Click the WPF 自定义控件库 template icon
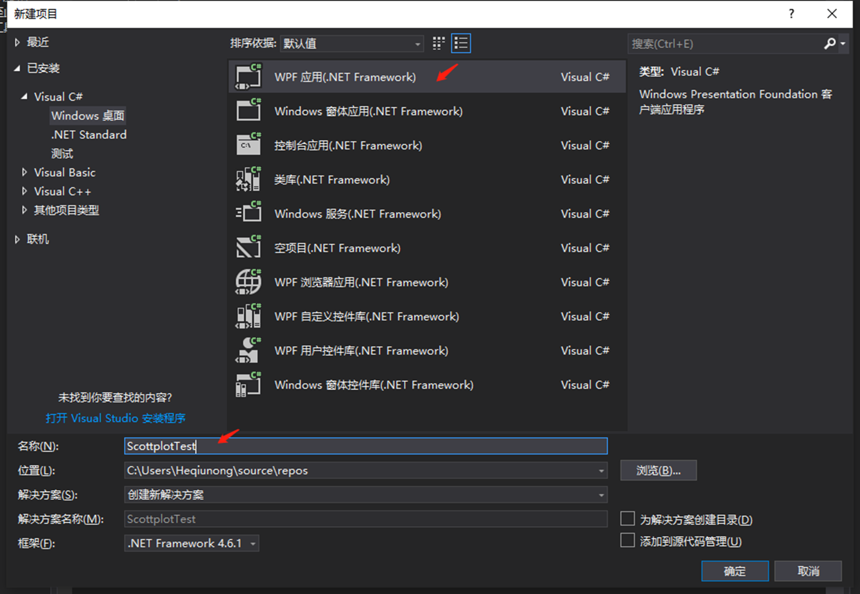Image resolution: width=860 pixels, height=594 pixels. click(x=248, y=316)
